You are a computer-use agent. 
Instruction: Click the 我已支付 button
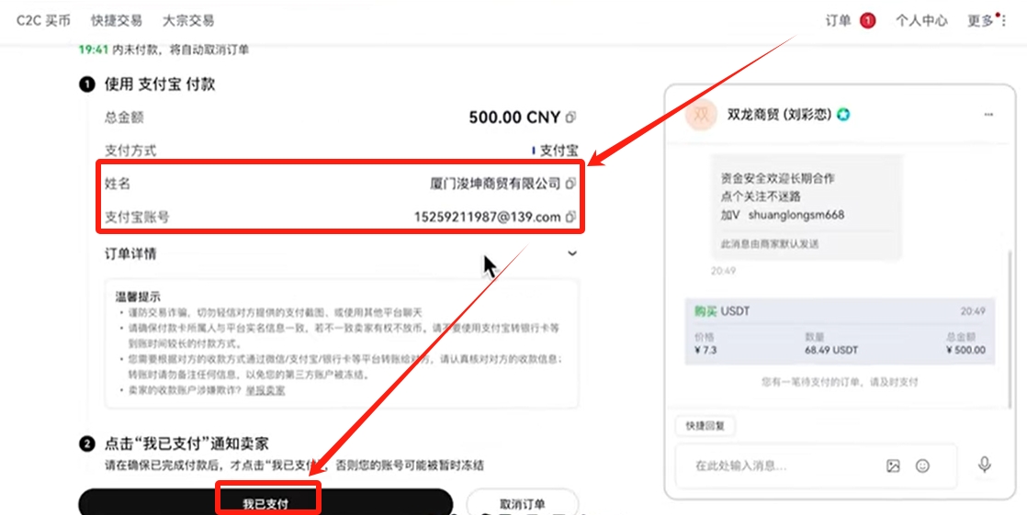(265, 504)
